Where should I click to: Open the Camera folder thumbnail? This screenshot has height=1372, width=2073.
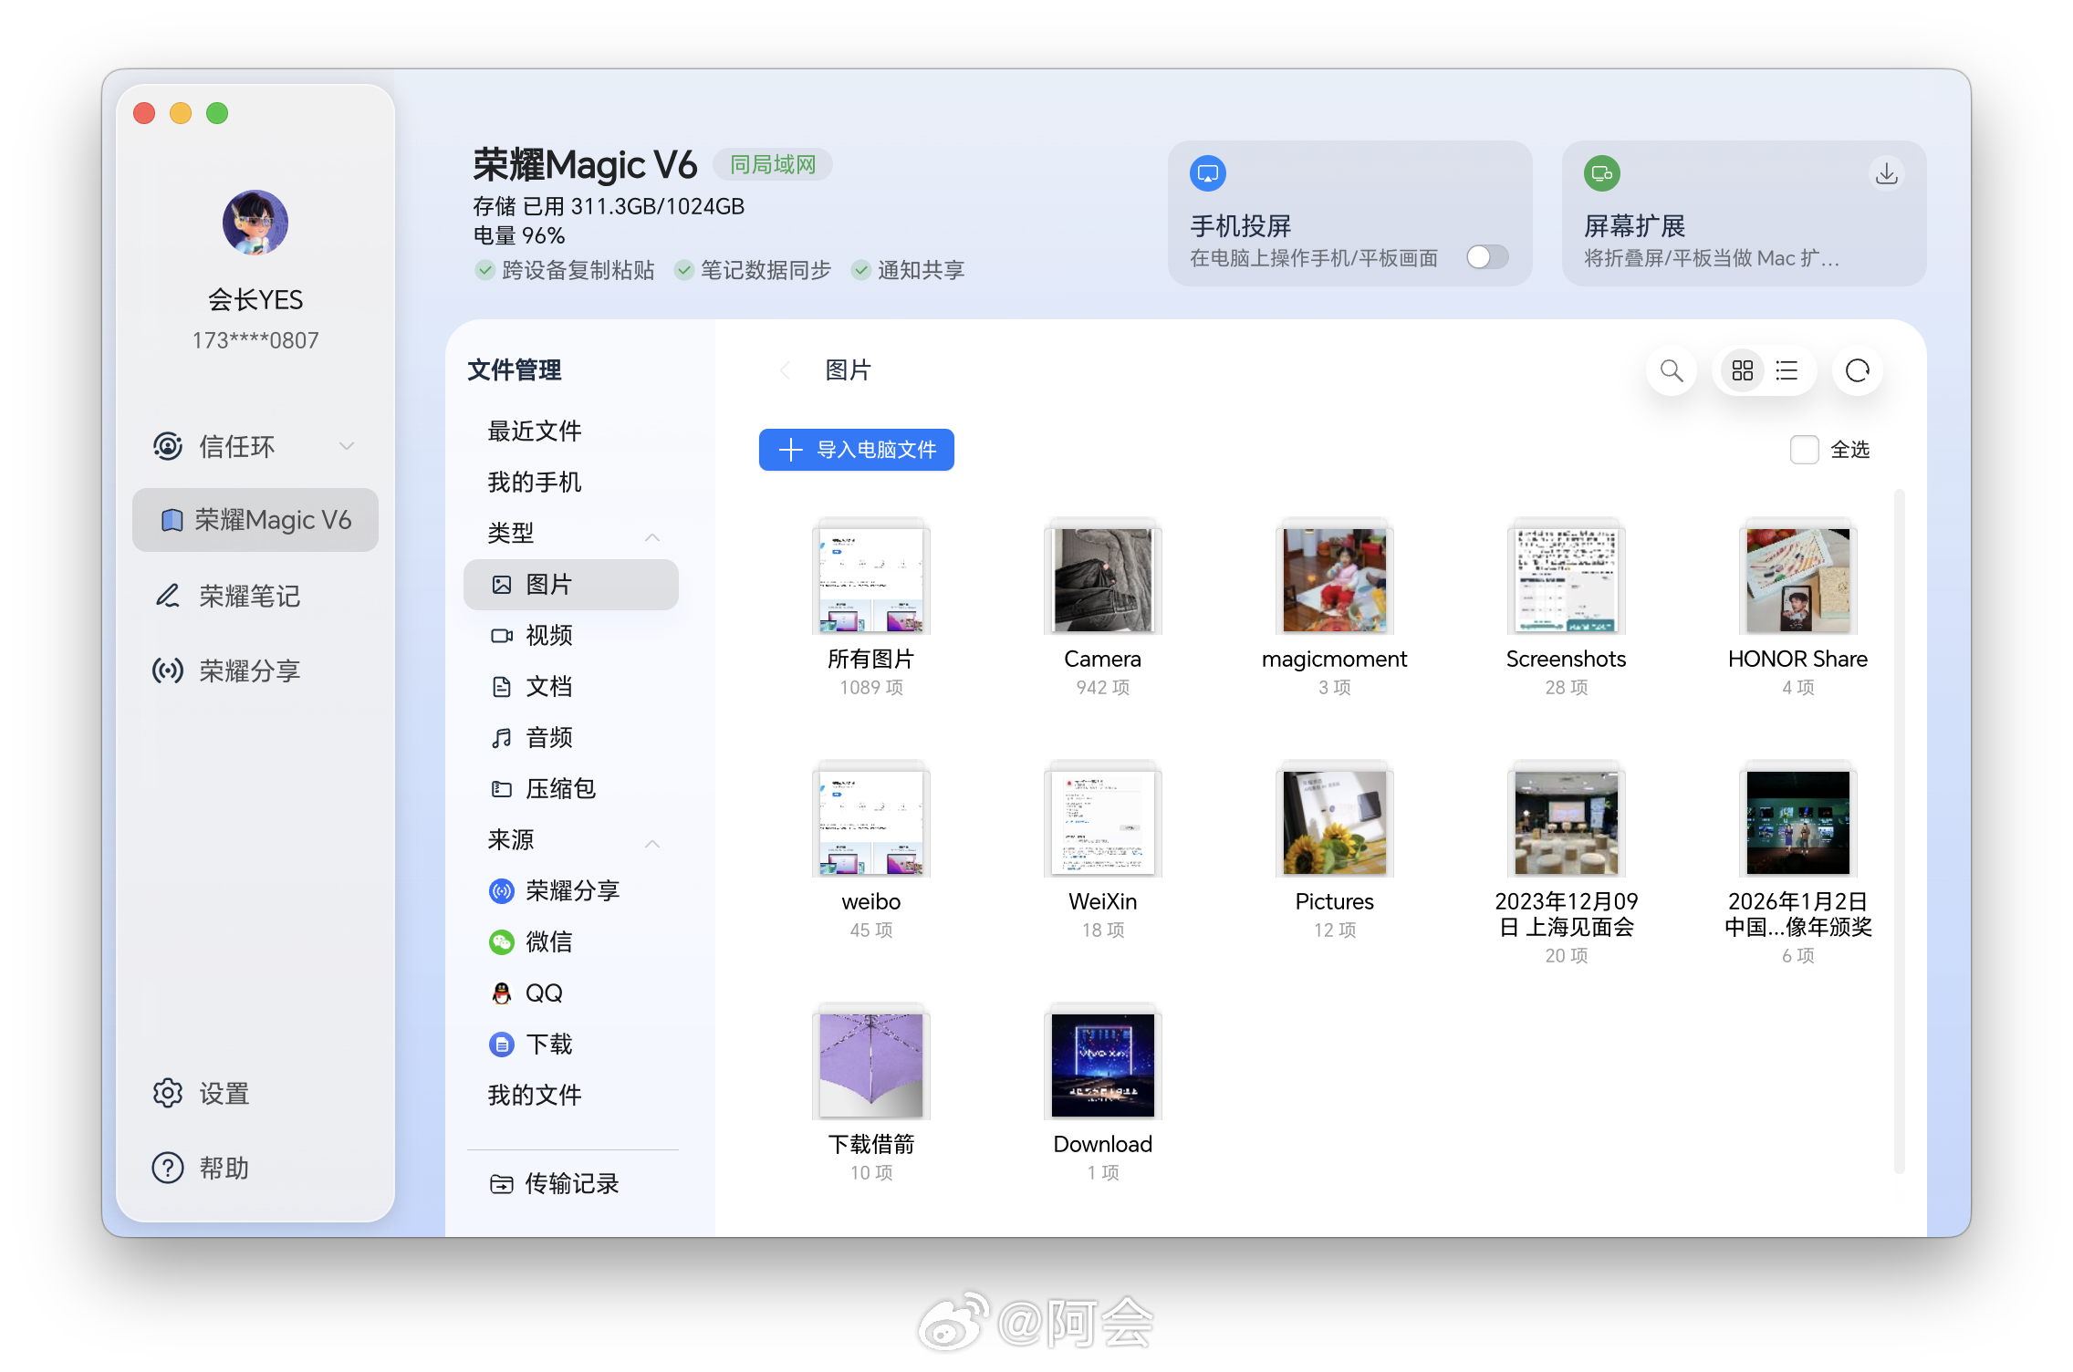[x=1102, y=579]
